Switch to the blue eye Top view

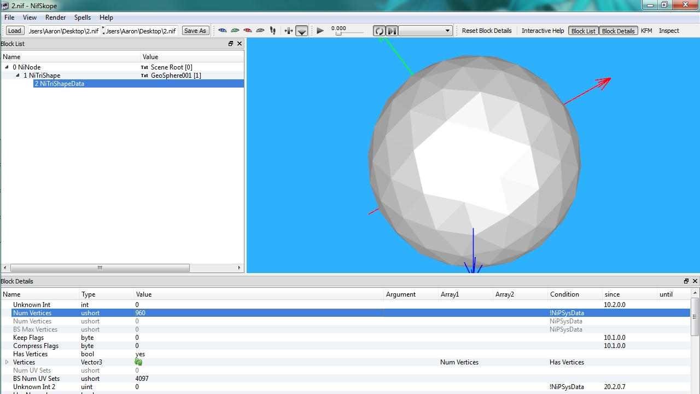coord(222,31)
